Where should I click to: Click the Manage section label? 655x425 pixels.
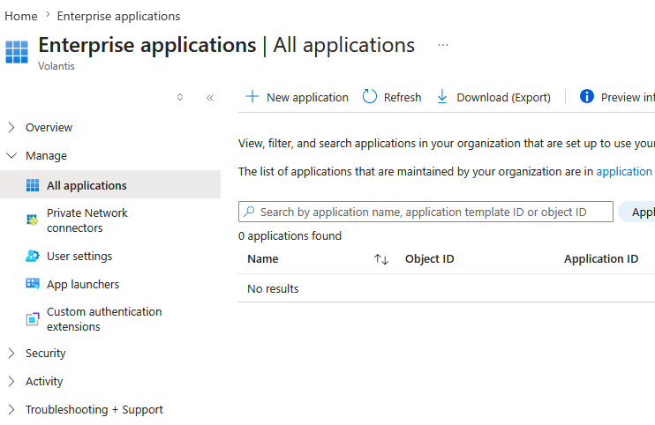[x=46, y=155]
